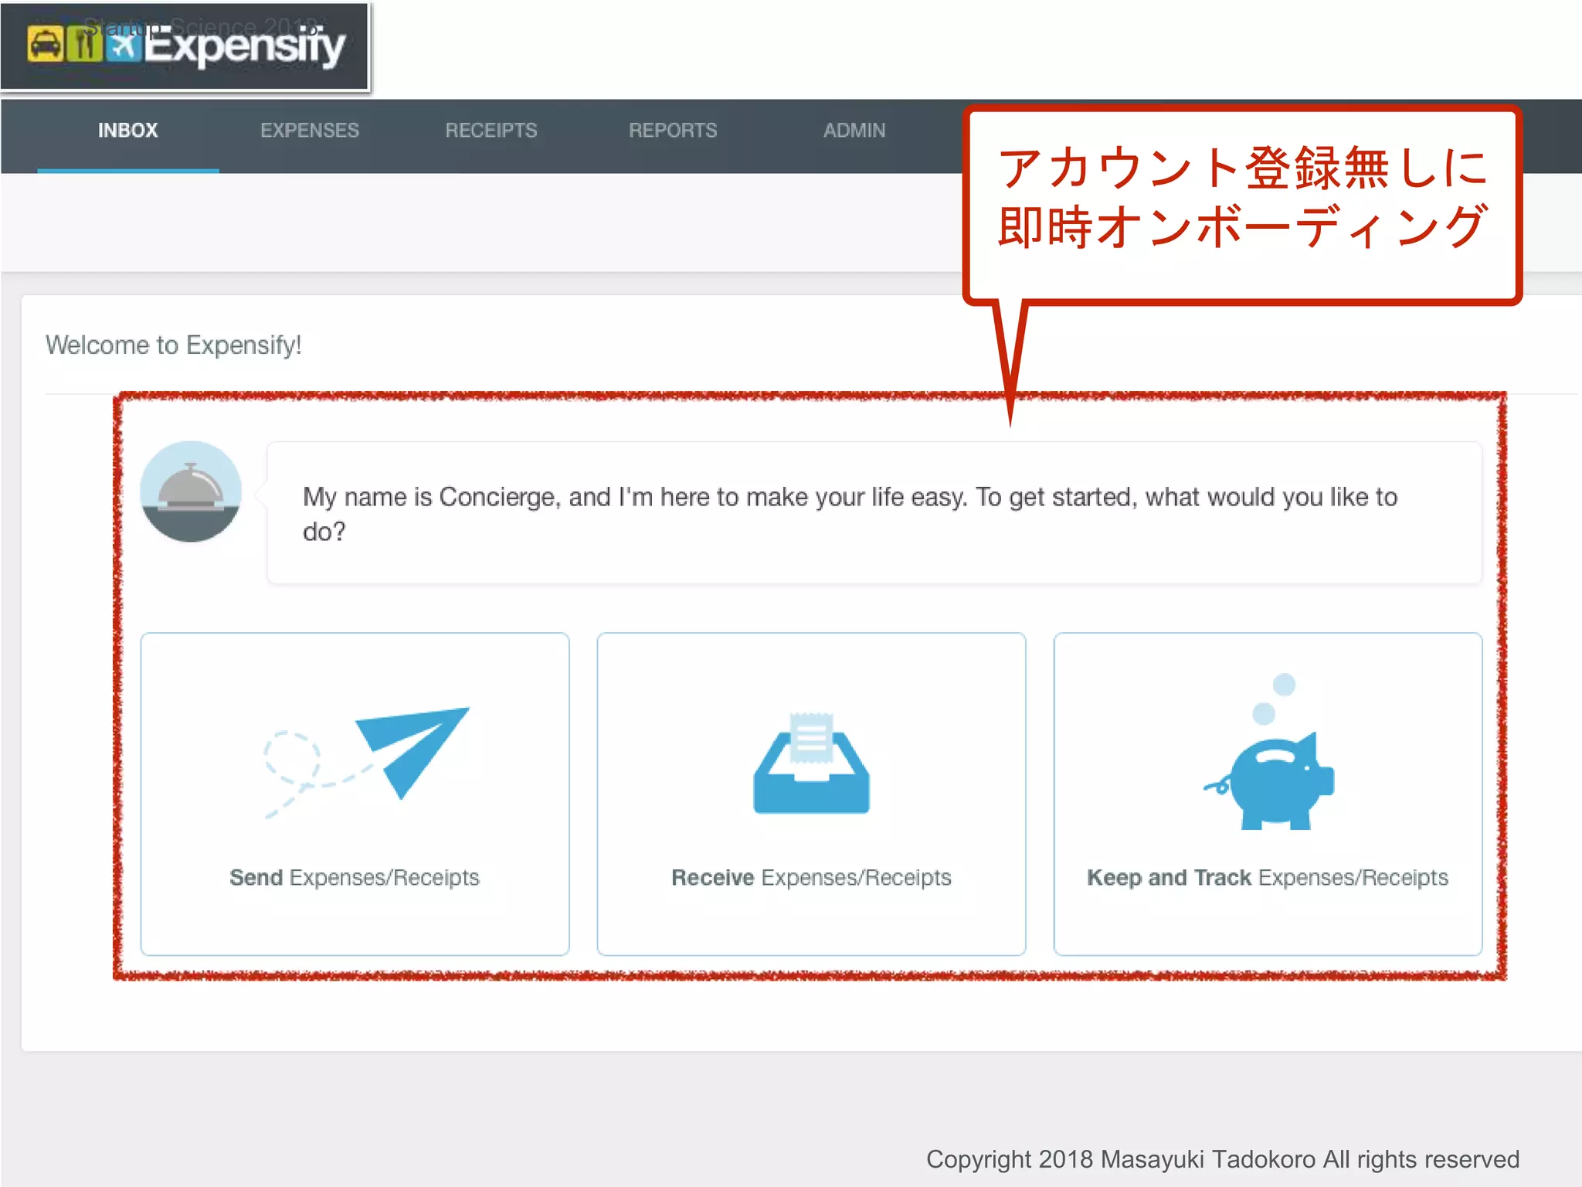The height and width of the screenshot is (1187, 1582).
Task: Click the piggy bank icon
Action: (x=1269, y=752)
